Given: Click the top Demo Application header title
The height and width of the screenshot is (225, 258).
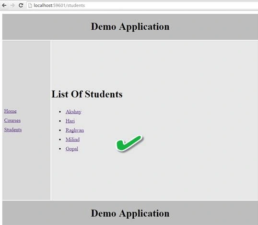Looking at the screenshot, I should coord(130,26).
